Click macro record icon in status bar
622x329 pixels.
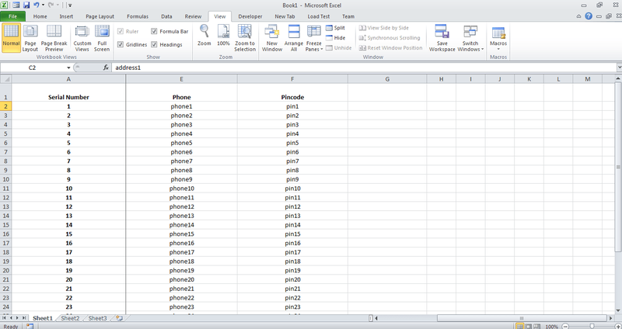(30, 326)
